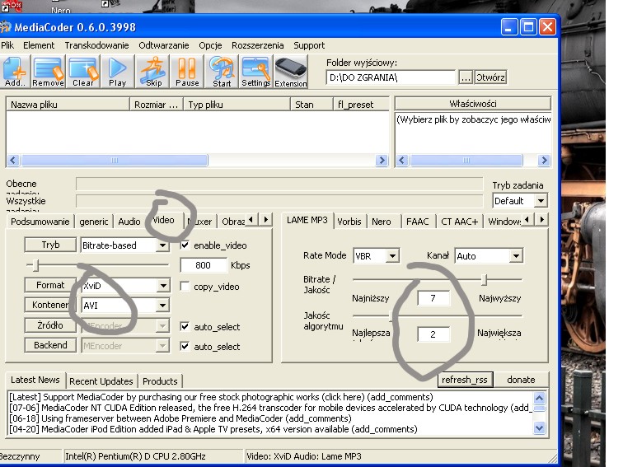This screenshot has width=623, height=467.
Task: Click the Otwórz output folder button
Action: (490, 77)
